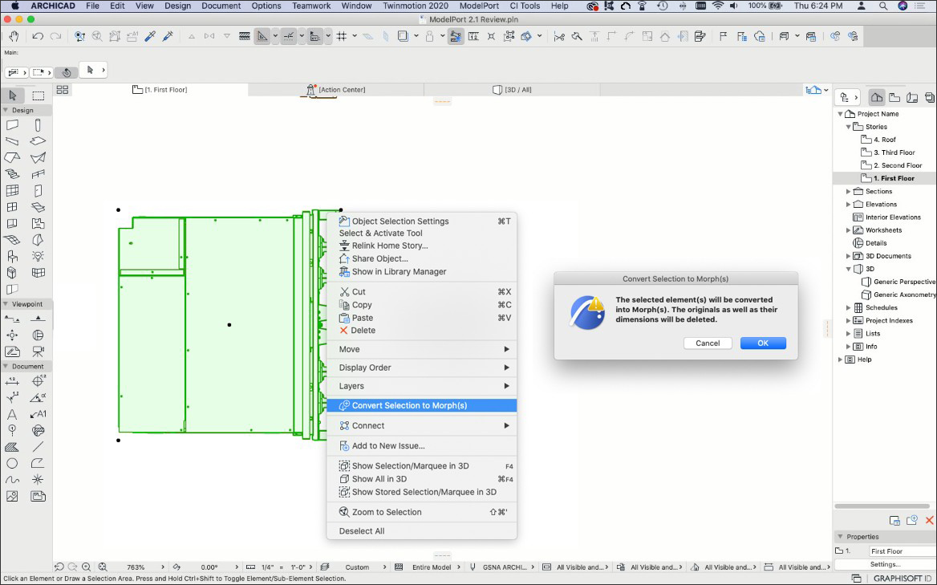Click the Undo arrow in the toolbar
The image size is (937, 585).
(38, 36)
